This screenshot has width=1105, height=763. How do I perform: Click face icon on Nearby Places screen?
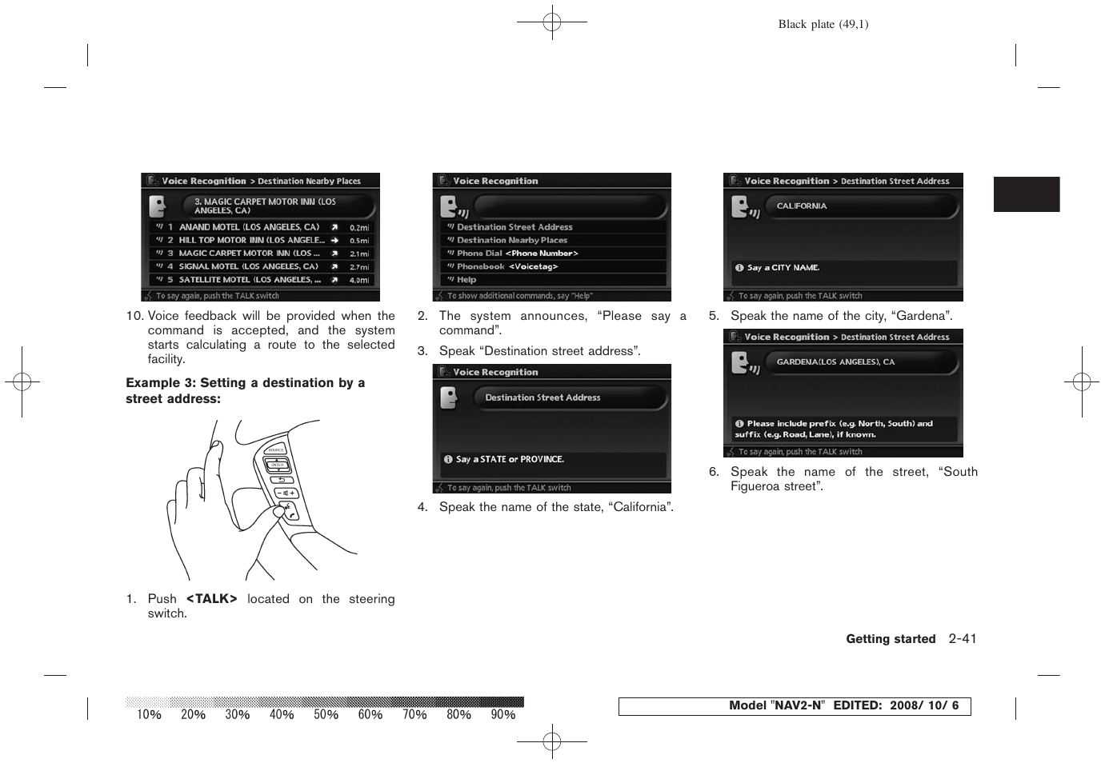pos(157,206)
